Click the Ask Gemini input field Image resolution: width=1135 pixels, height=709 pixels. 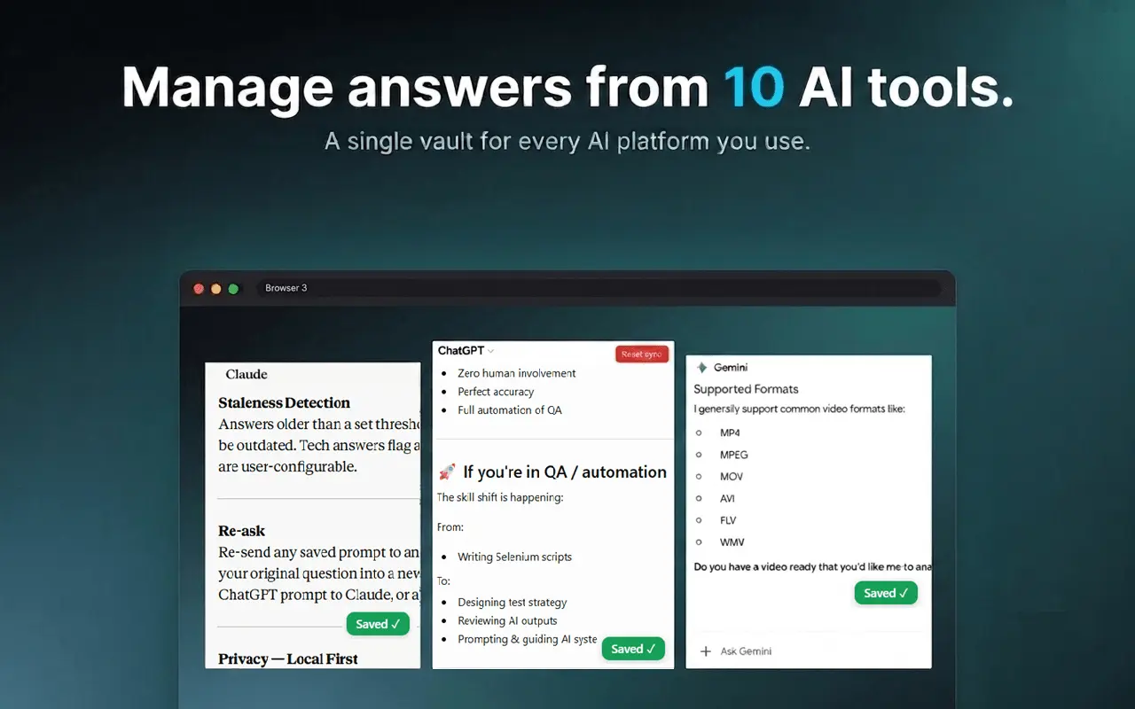[746, 651]
